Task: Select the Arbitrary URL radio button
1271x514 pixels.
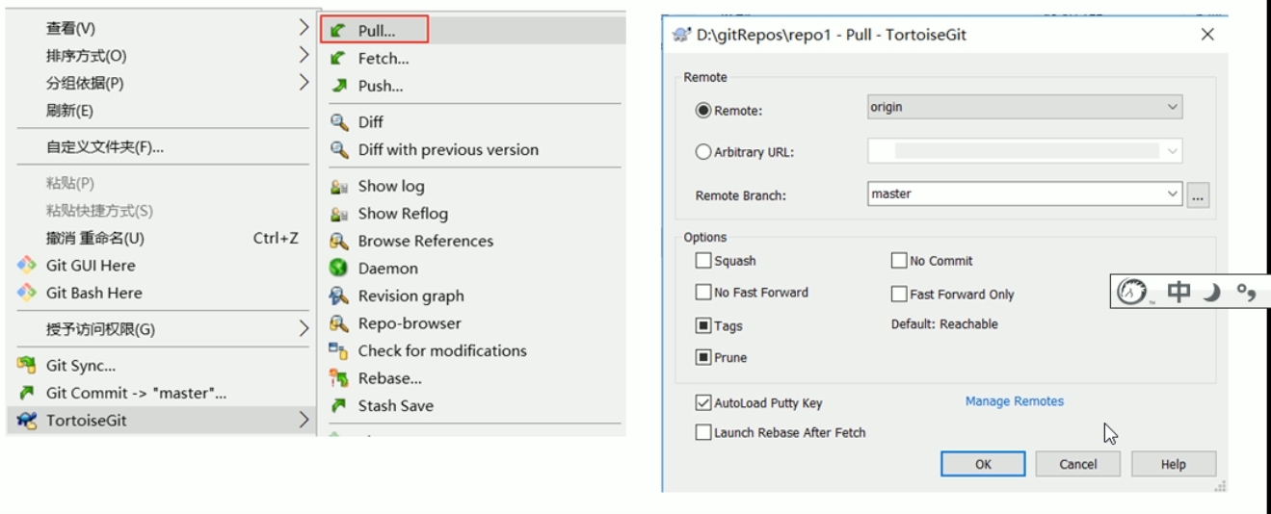Action: pos(703,152)
